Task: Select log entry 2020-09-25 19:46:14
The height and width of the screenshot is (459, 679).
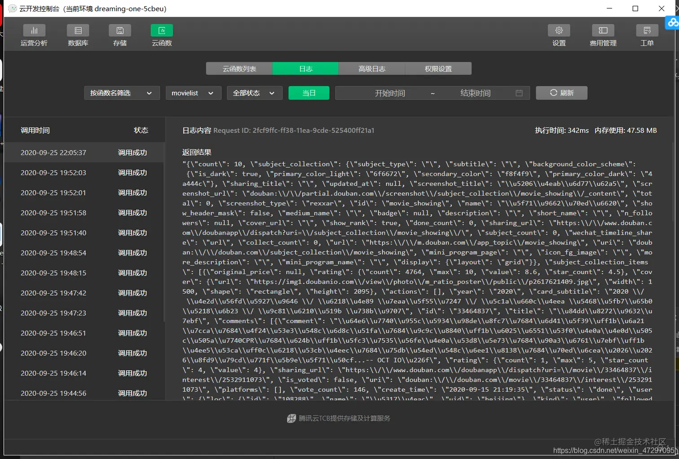Action: [x=84, y=373]
